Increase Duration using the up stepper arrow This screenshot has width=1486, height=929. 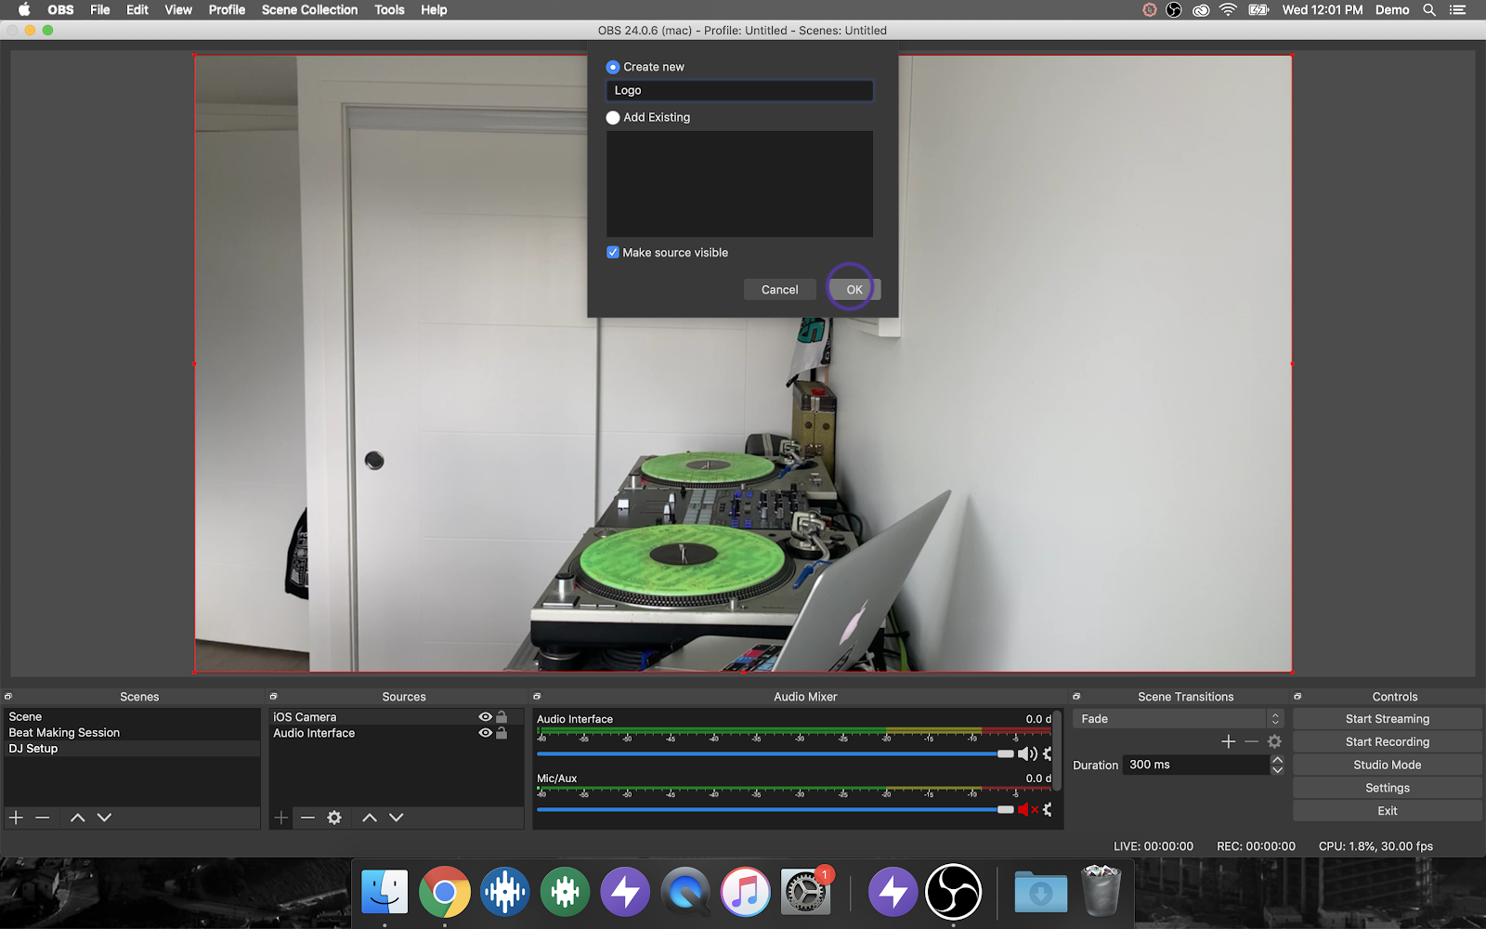click(1277, 760)
